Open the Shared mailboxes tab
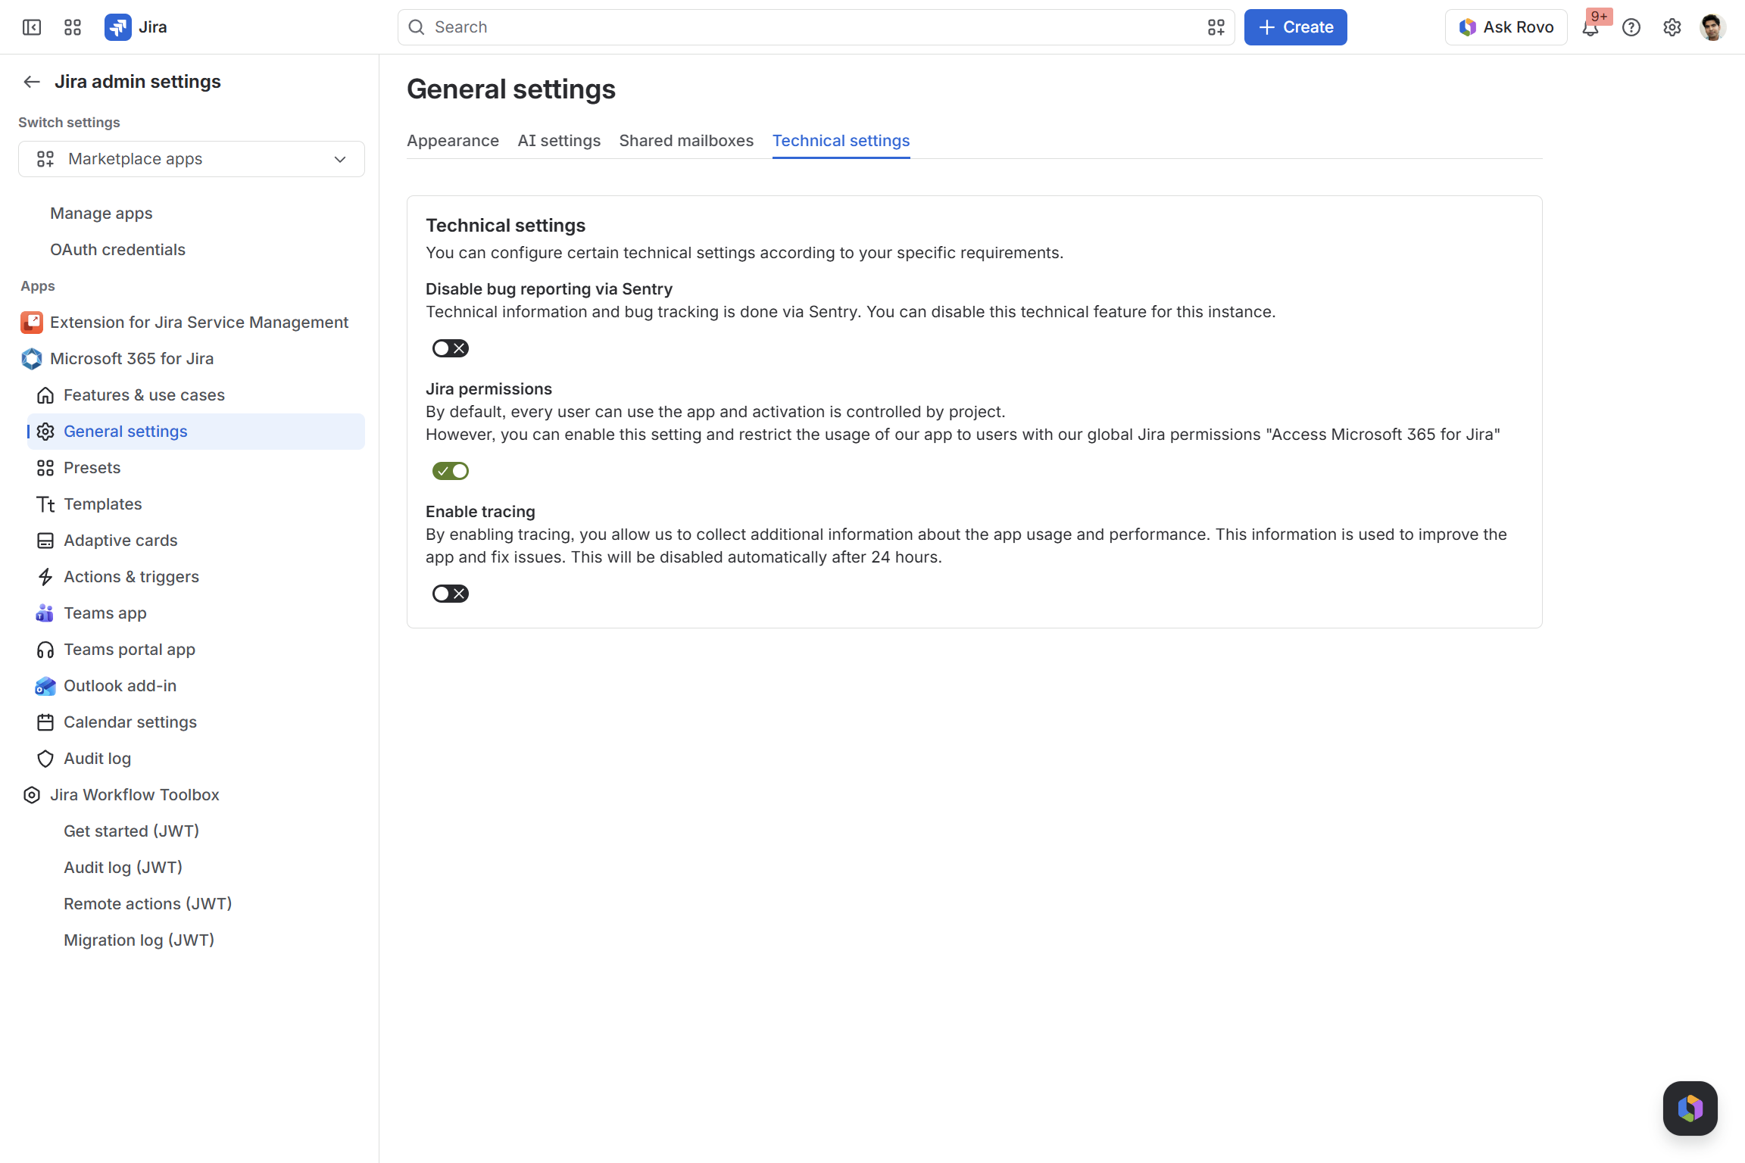This screenshot has width=1745, height=1163. [x=686, y=141]
